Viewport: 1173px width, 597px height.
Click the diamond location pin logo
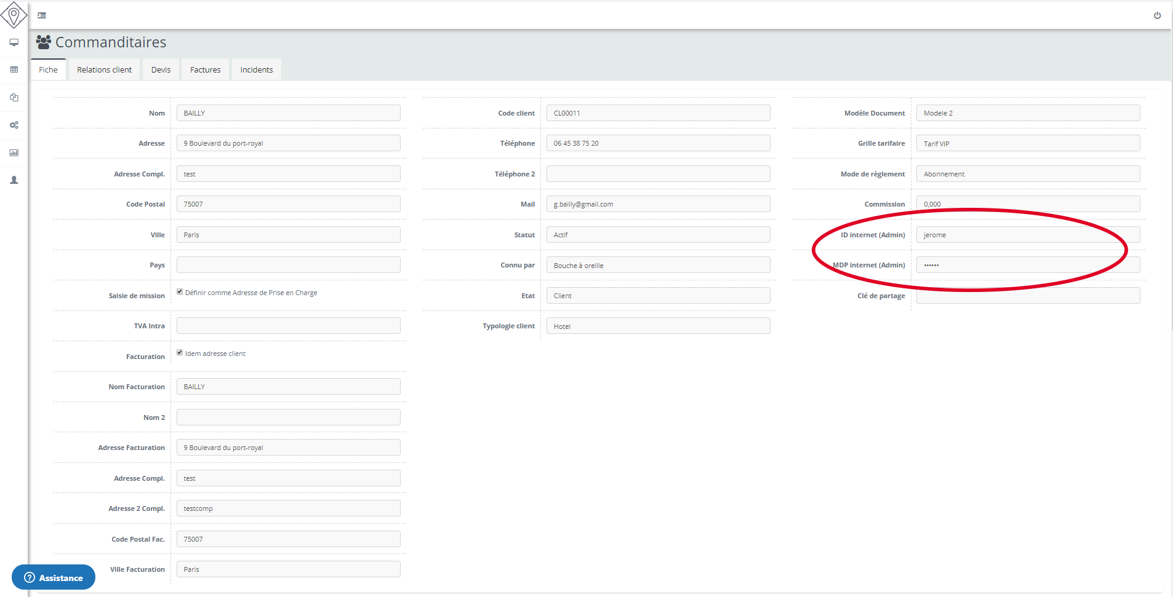coord(14,15)
